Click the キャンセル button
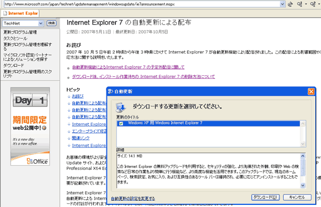This screenshot has height=207, width=321. (x=297, y=197)
